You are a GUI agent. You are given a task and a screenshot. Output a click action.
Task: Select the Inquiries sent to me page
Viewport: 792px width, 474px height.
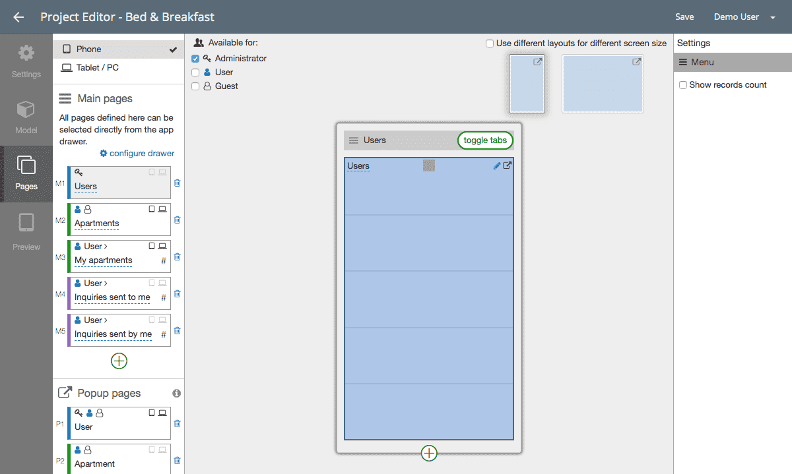(119, 293)
